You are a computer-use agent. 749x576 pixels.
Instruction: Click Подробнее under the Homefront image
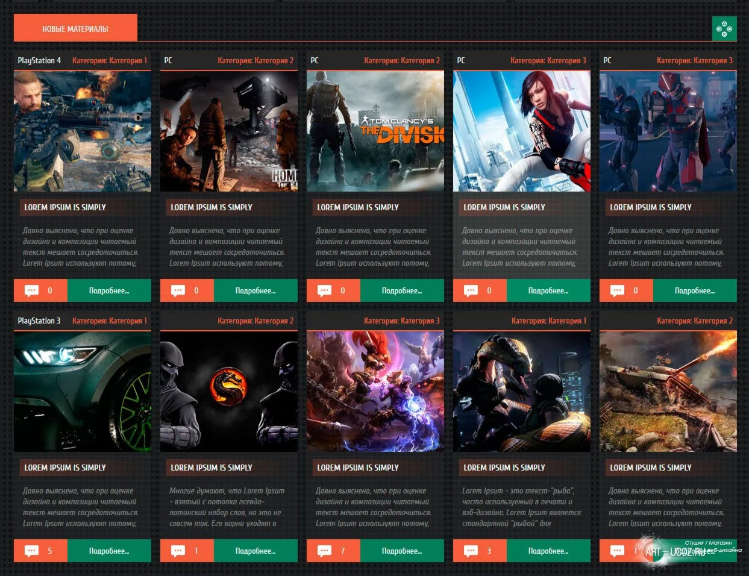pyautogui.click(x=255, y=290)
